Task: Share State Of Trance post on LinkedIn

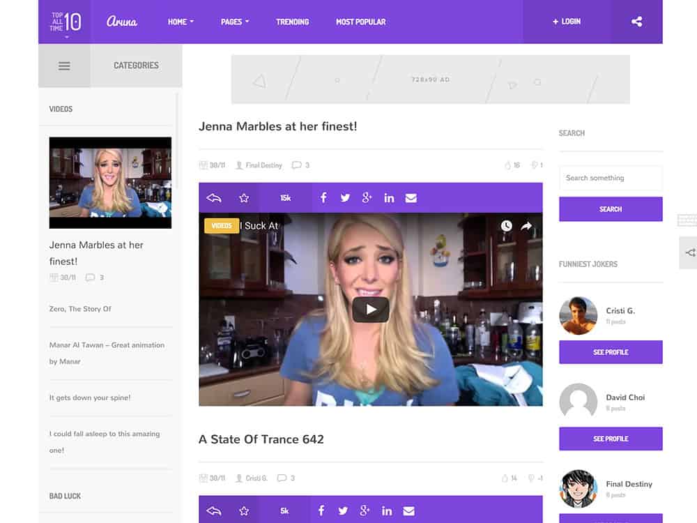Action: (387, 511)
